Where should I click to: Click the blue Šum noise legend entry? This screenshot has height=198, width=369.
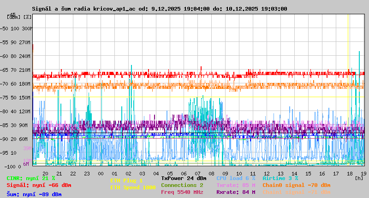point(34,194)
